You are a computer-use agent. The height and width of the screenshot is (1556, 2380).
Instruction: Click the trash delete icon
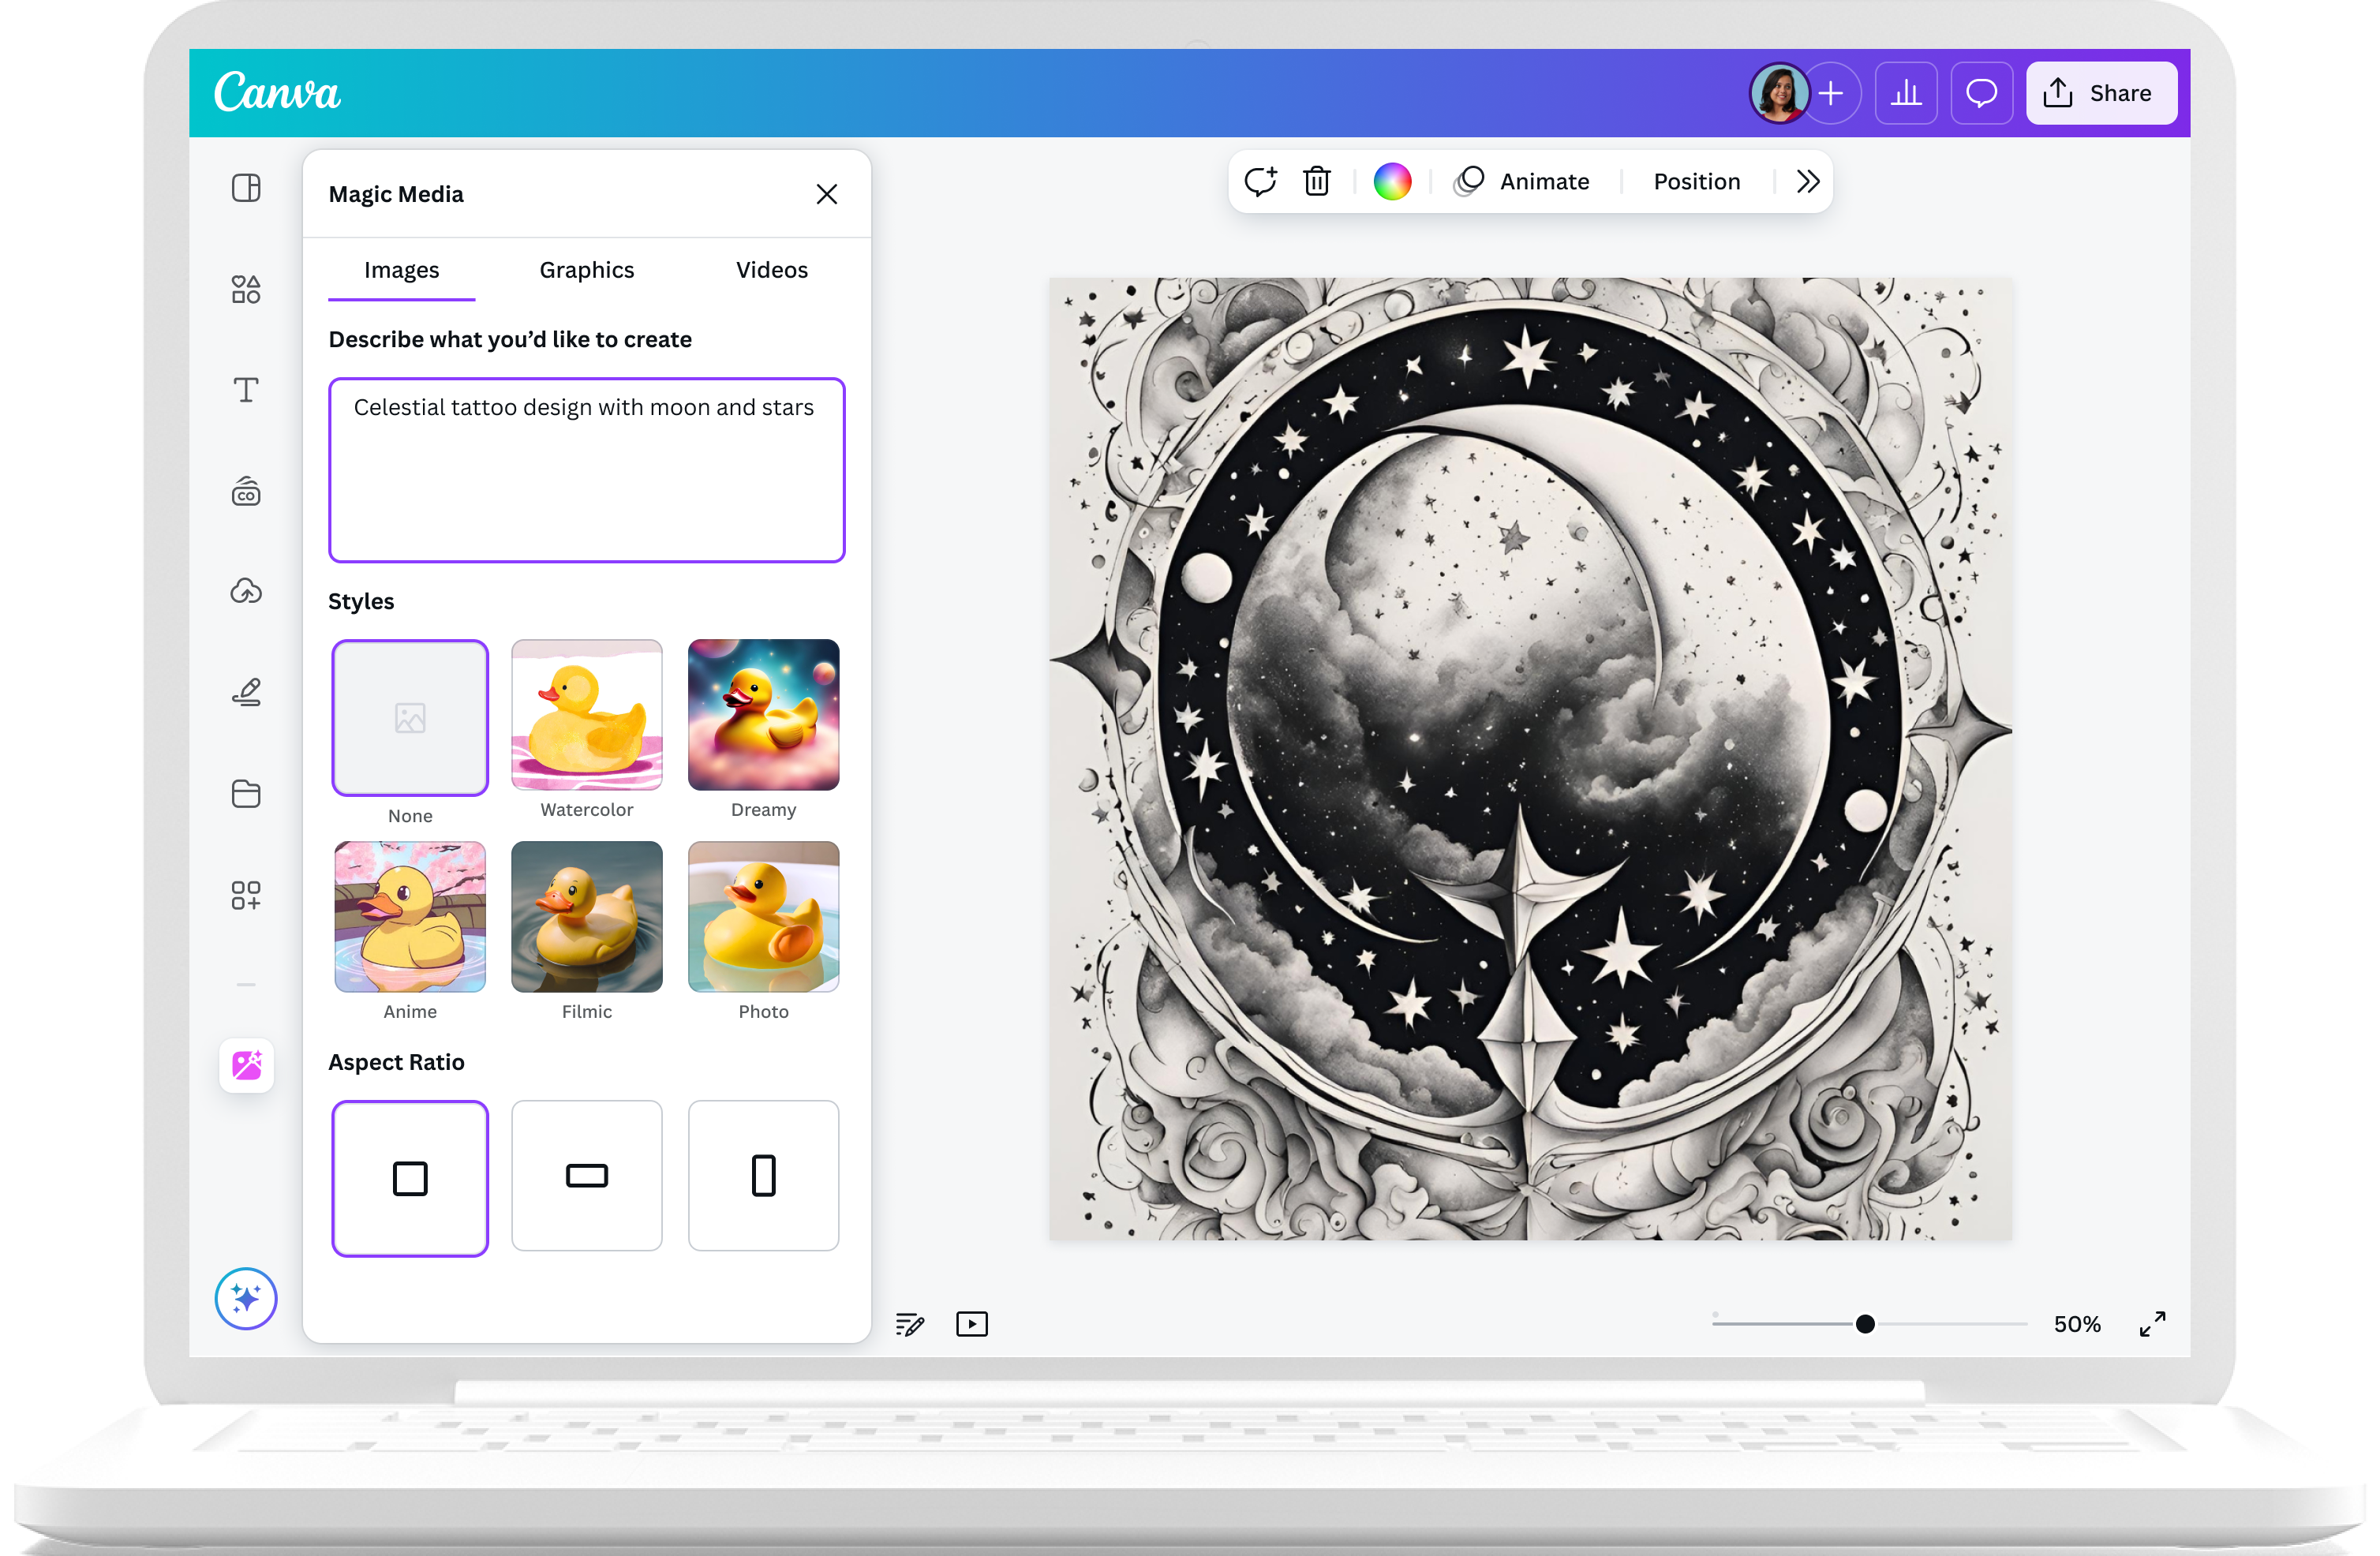(1316, 182)
